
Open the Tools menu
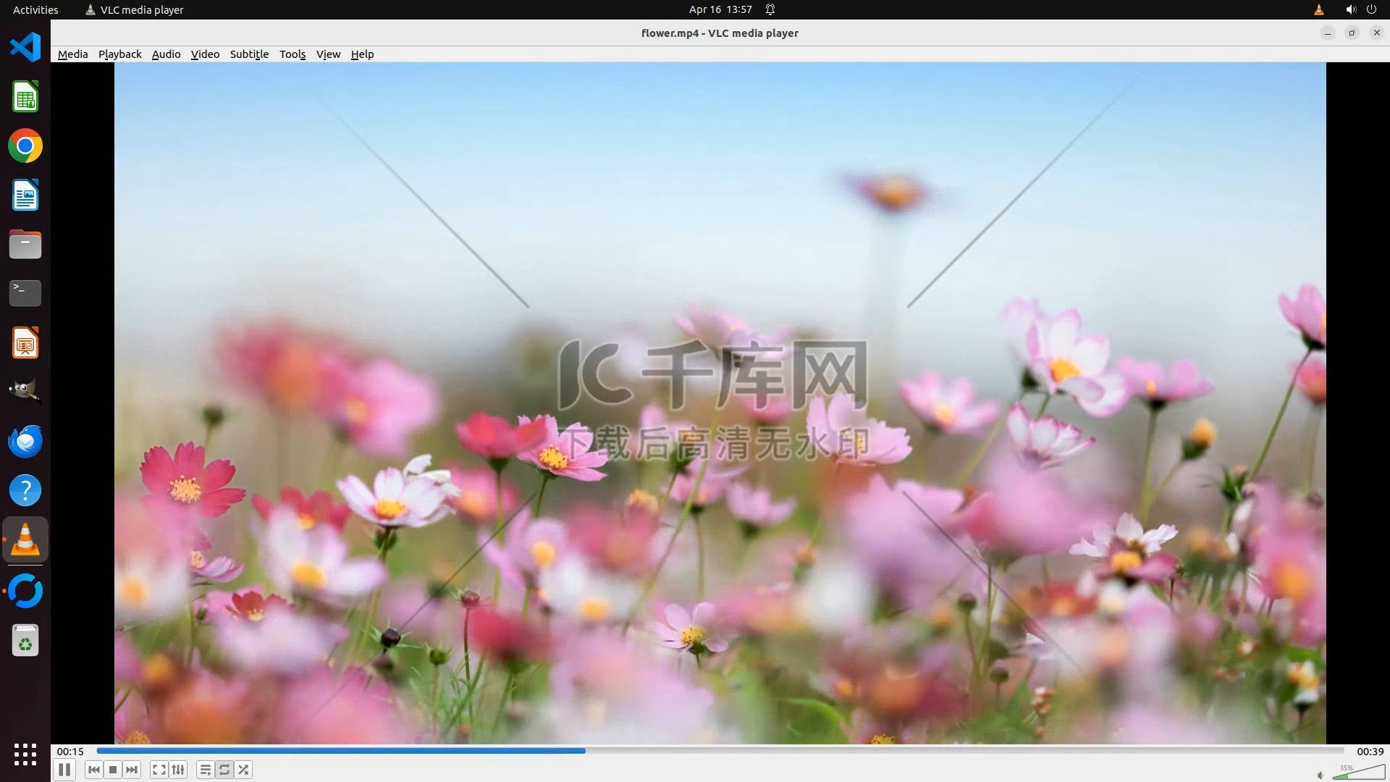click(292, 54)
